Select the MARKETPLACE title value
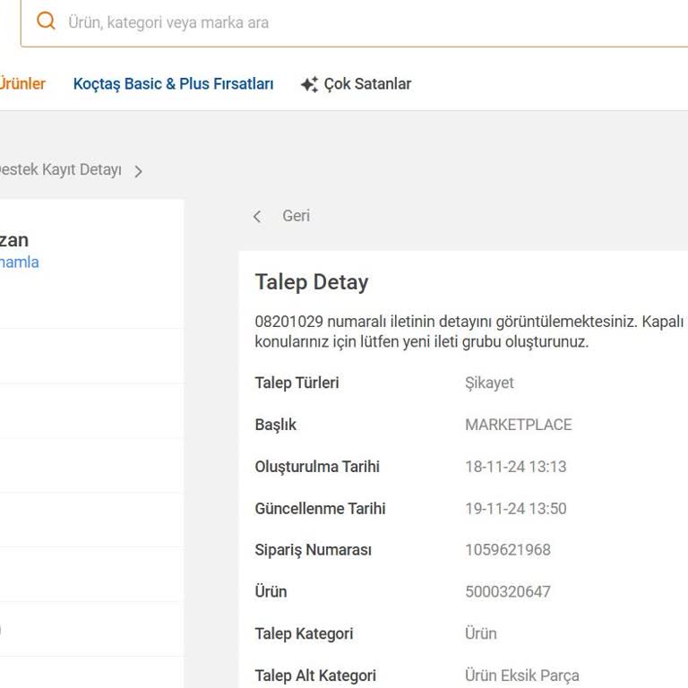 518,425
